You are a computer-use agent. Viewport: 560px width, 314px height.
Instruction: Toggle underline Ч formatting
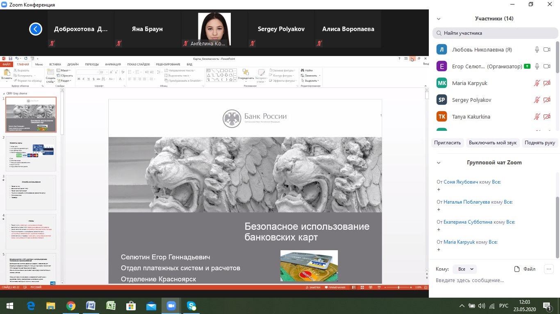89,79
